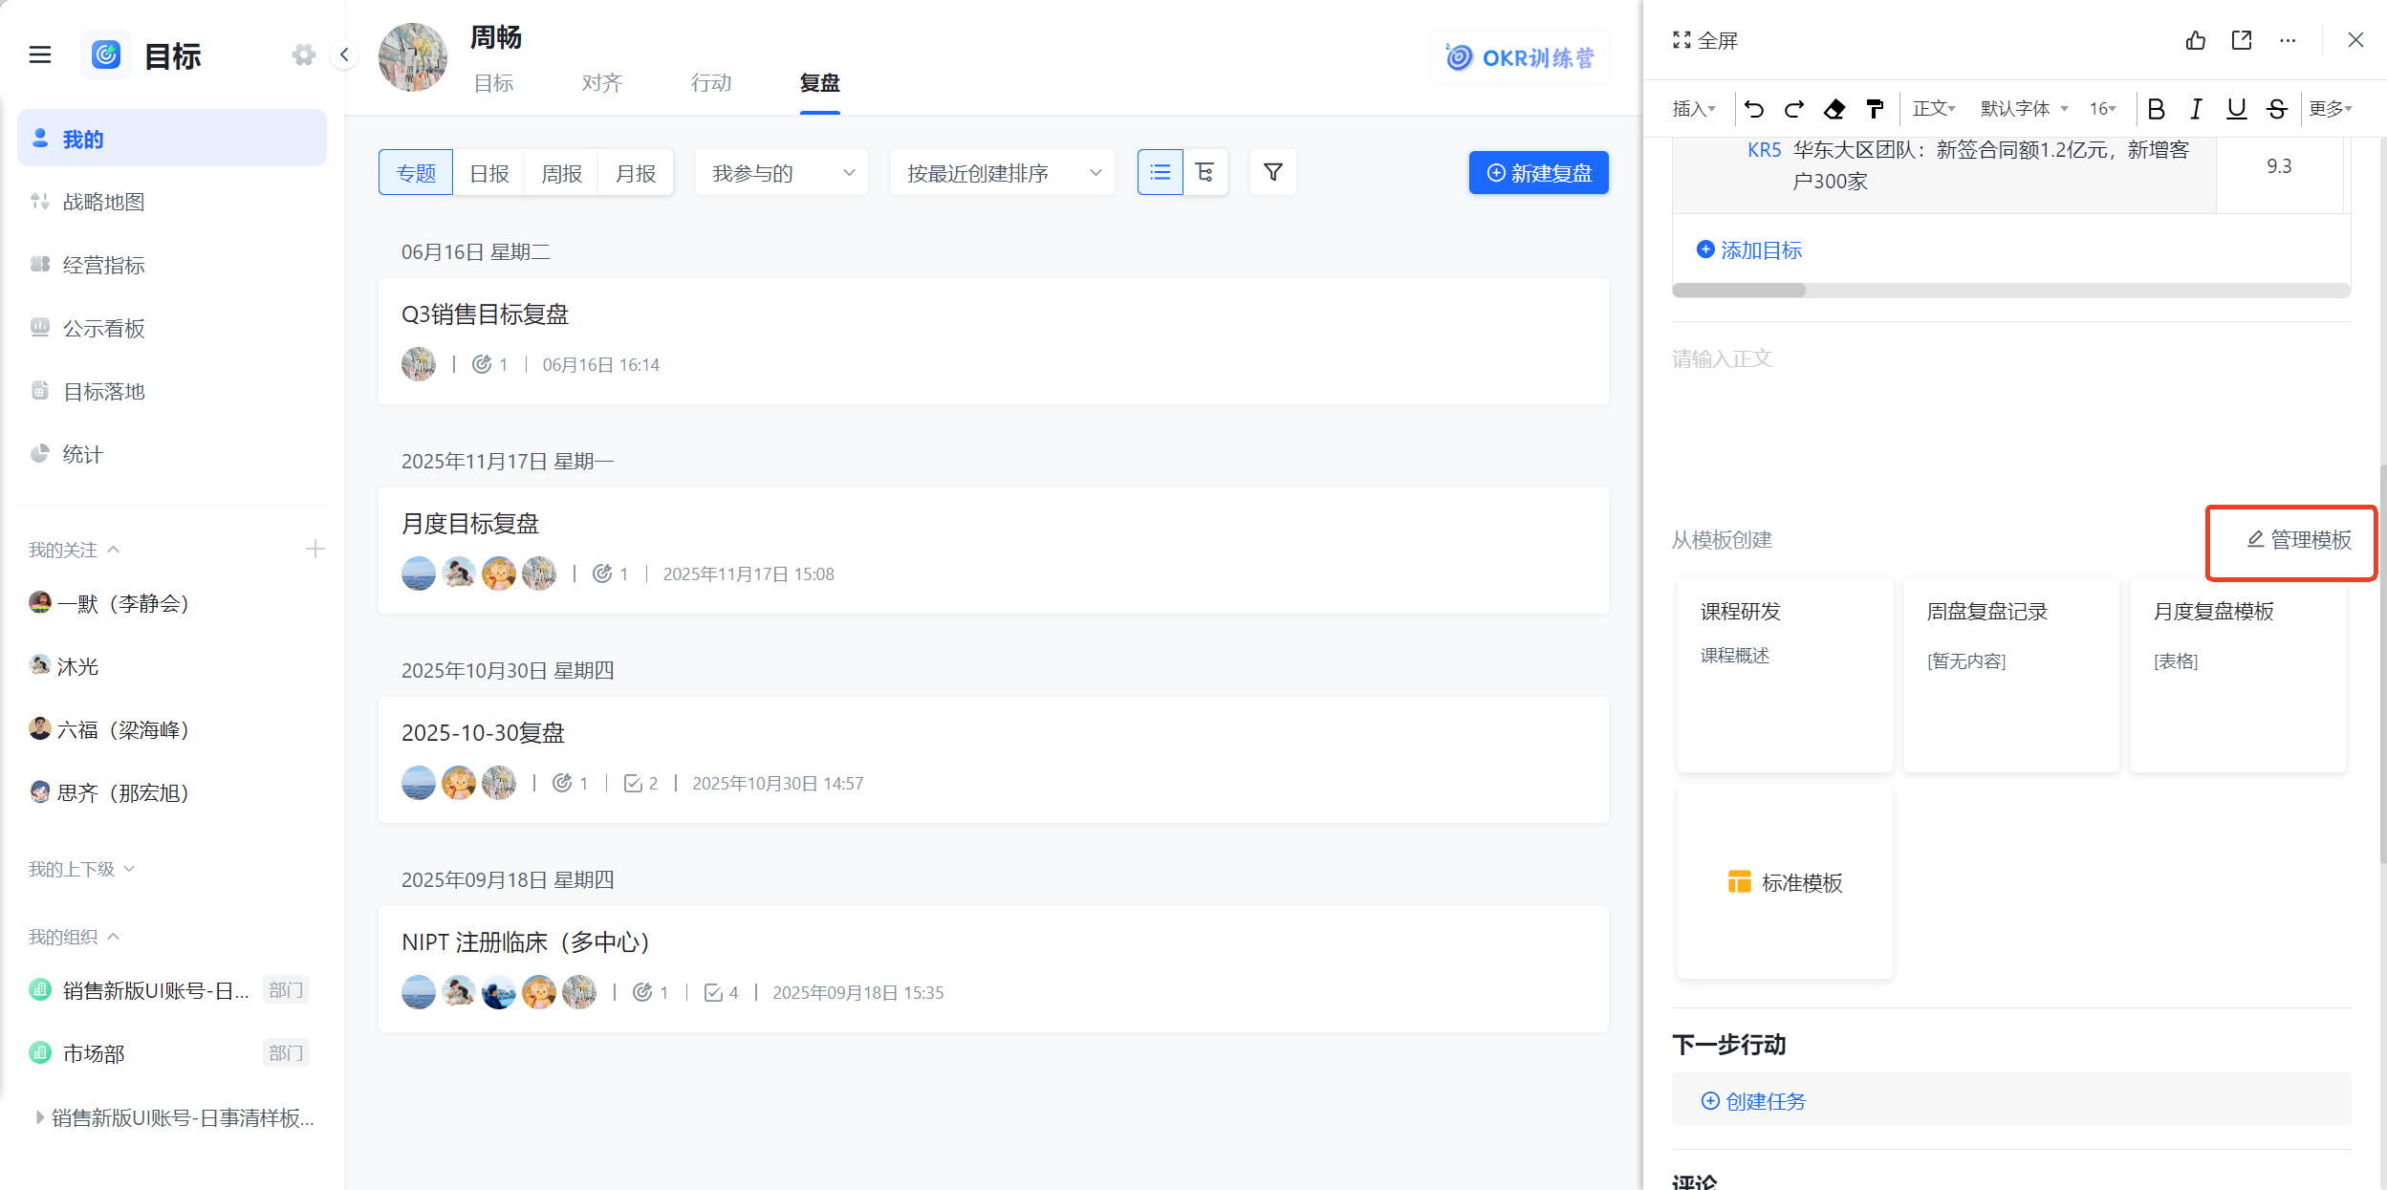Click the 新建复盘 button
The width and height of the screenshot is (2387, 1190).
click(x=1538, y=173)
